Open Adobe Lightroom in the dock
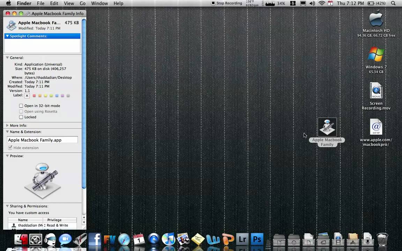The image size is (402, 251). pos(242,239)
